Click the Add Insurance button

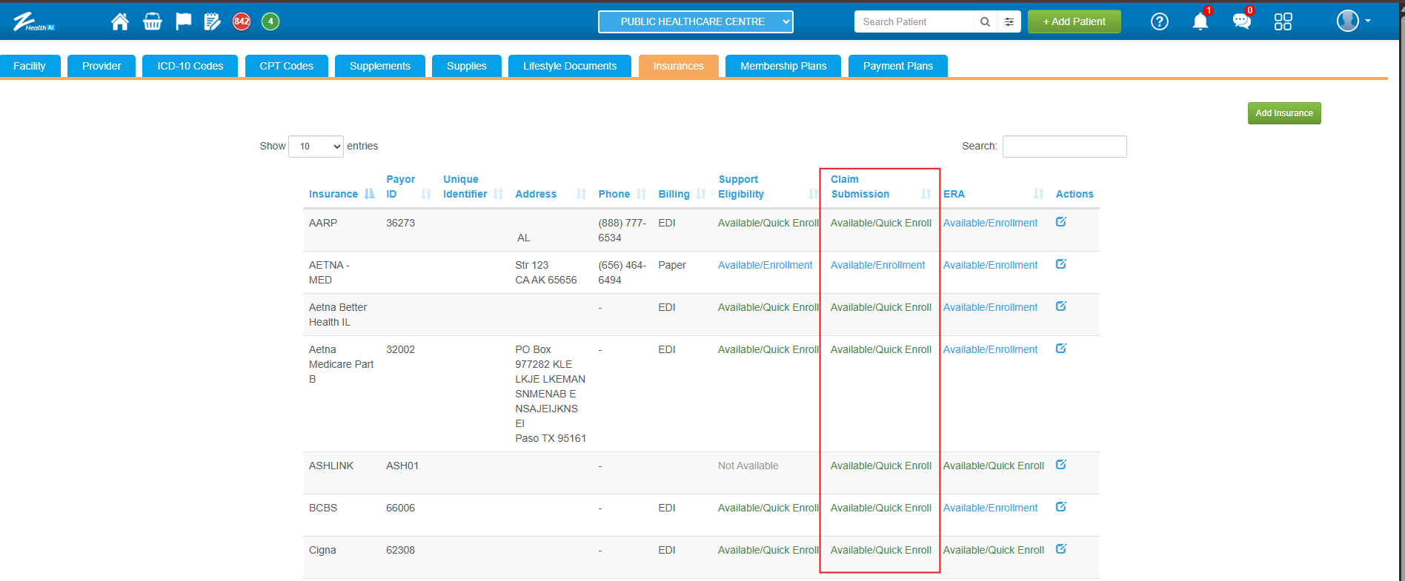pos(1283,113)
